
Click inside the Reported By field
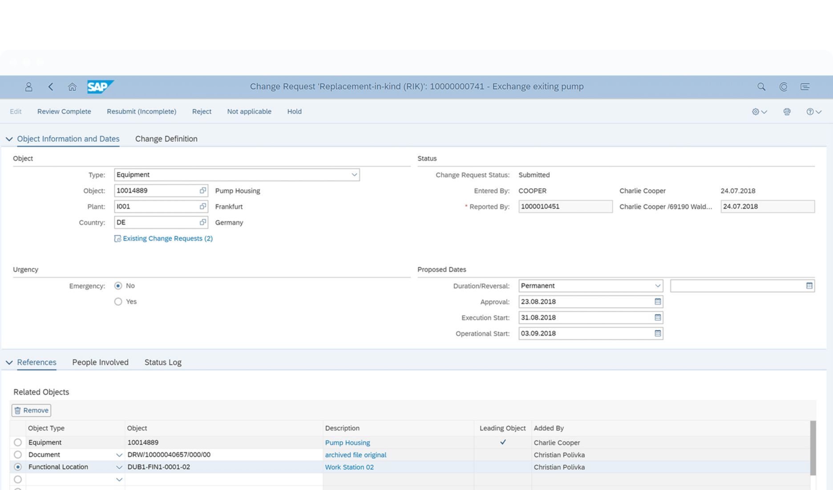(565, 206)
